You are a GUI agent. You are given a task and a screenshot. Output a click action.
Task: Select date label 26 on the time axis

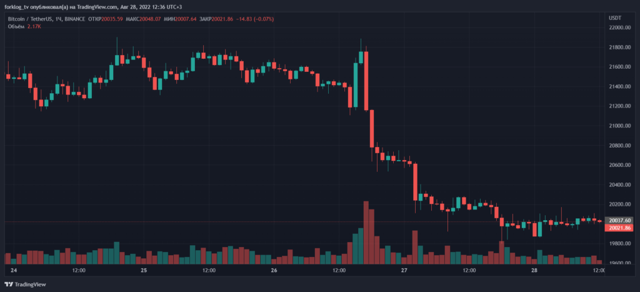coord(274,271)
